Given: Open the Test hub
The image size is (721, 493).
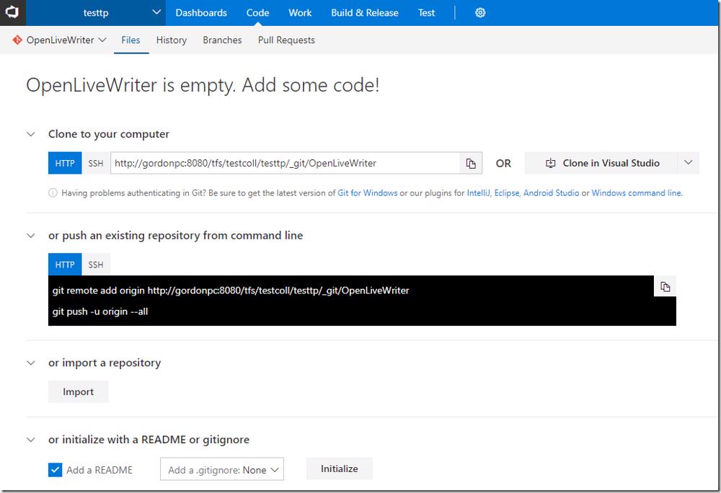Looking at the screenshot, I should click(x=426, y=13).
